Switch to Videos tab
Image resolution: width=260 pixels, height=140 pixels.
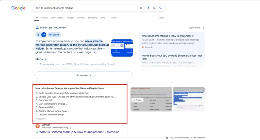point(44,18)
